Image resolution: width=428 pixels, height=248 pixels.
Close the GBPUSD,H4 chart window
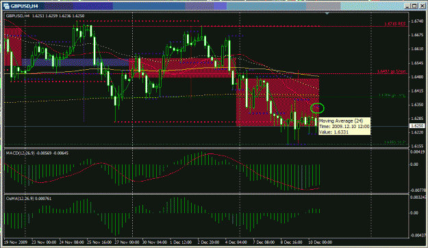[422, 5]
